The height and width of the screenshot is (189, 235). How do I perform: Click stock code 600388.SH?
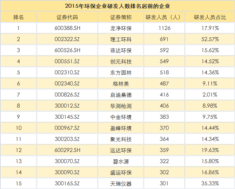pos(67,28)
